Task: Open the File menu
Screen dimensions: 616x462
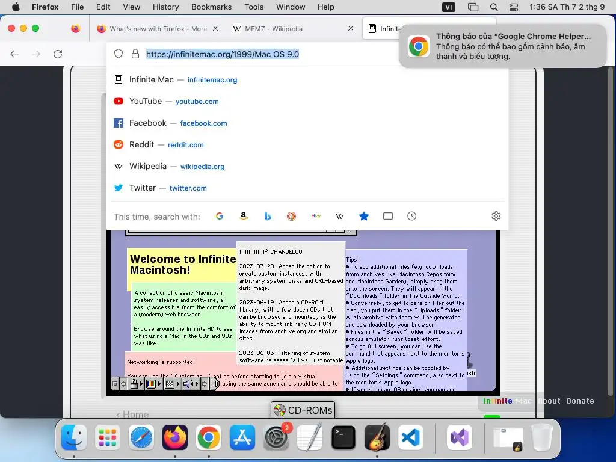Action: pos(77,7)
